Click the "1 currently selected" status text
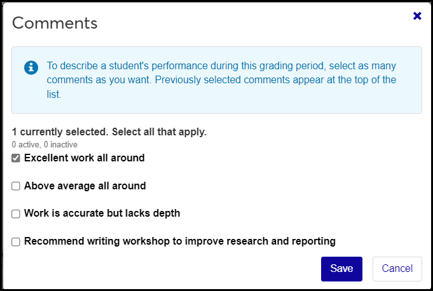 click(x=60, y=132)
